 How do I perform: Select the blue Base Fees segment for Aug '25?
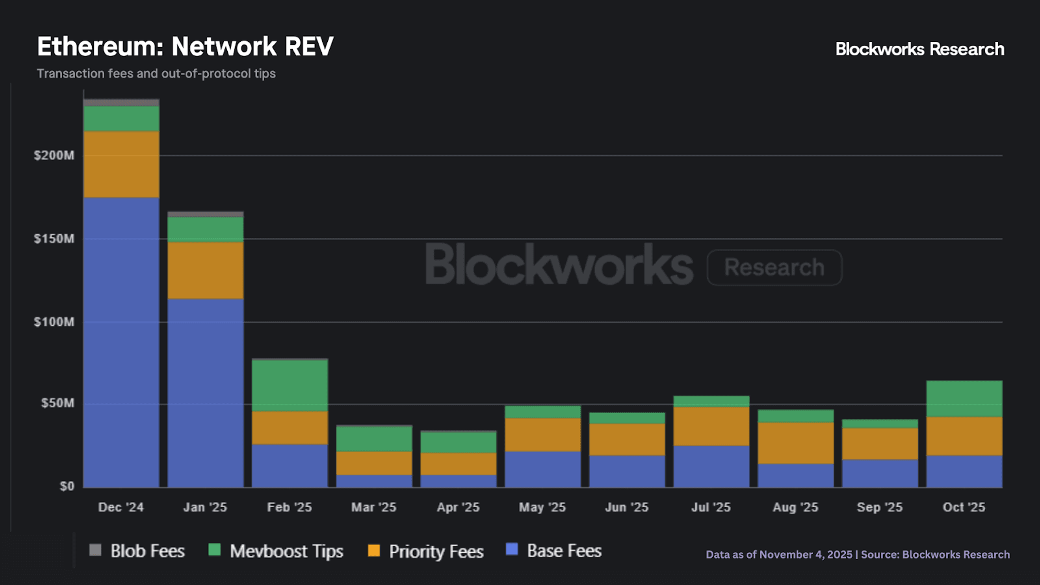(x=796, y=475)
